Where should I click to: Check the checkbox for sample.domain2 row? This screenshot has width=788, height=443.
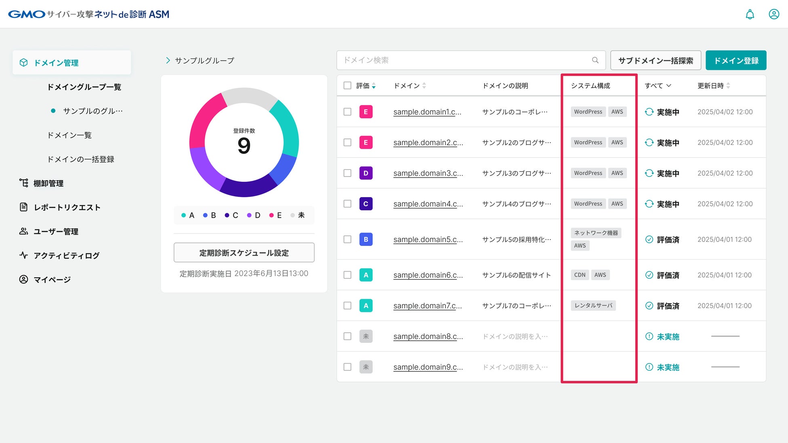(x=347, y=143)
